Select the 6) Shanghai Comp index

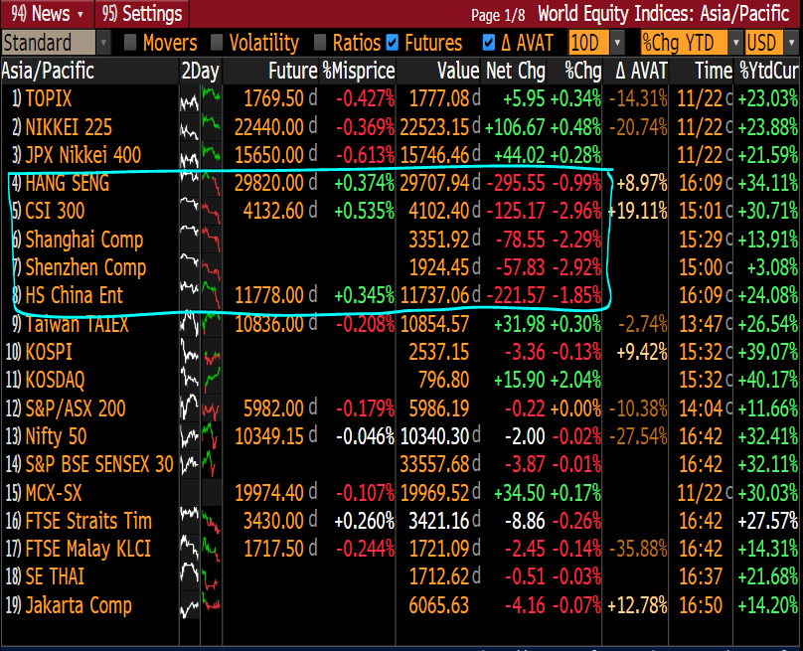pos(78,240)
